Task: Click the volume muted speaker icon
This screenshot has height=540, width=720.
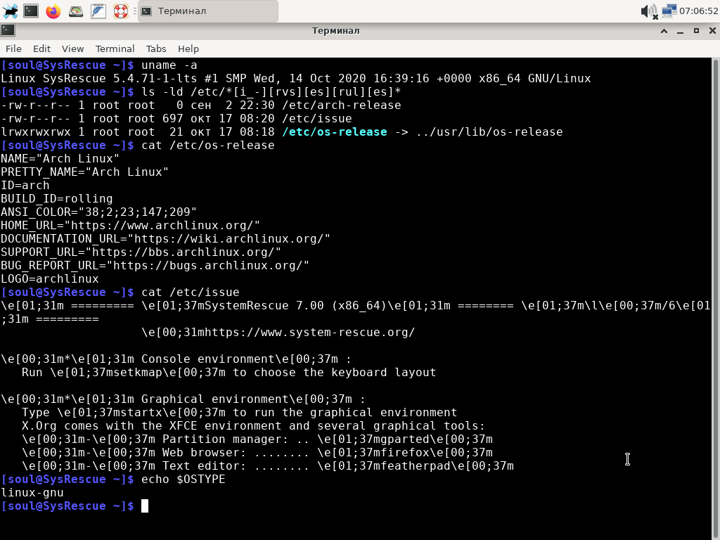Action: click(649, 11)
